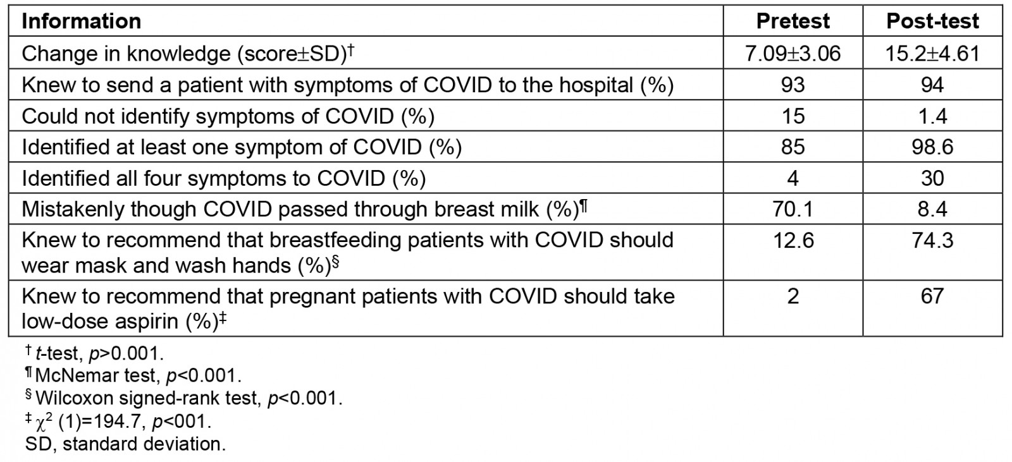The image size is (1012, 462).
Task: Select 'Identified all four symptoms' row label
Action: pyautogui.click(x=223, y=178)
